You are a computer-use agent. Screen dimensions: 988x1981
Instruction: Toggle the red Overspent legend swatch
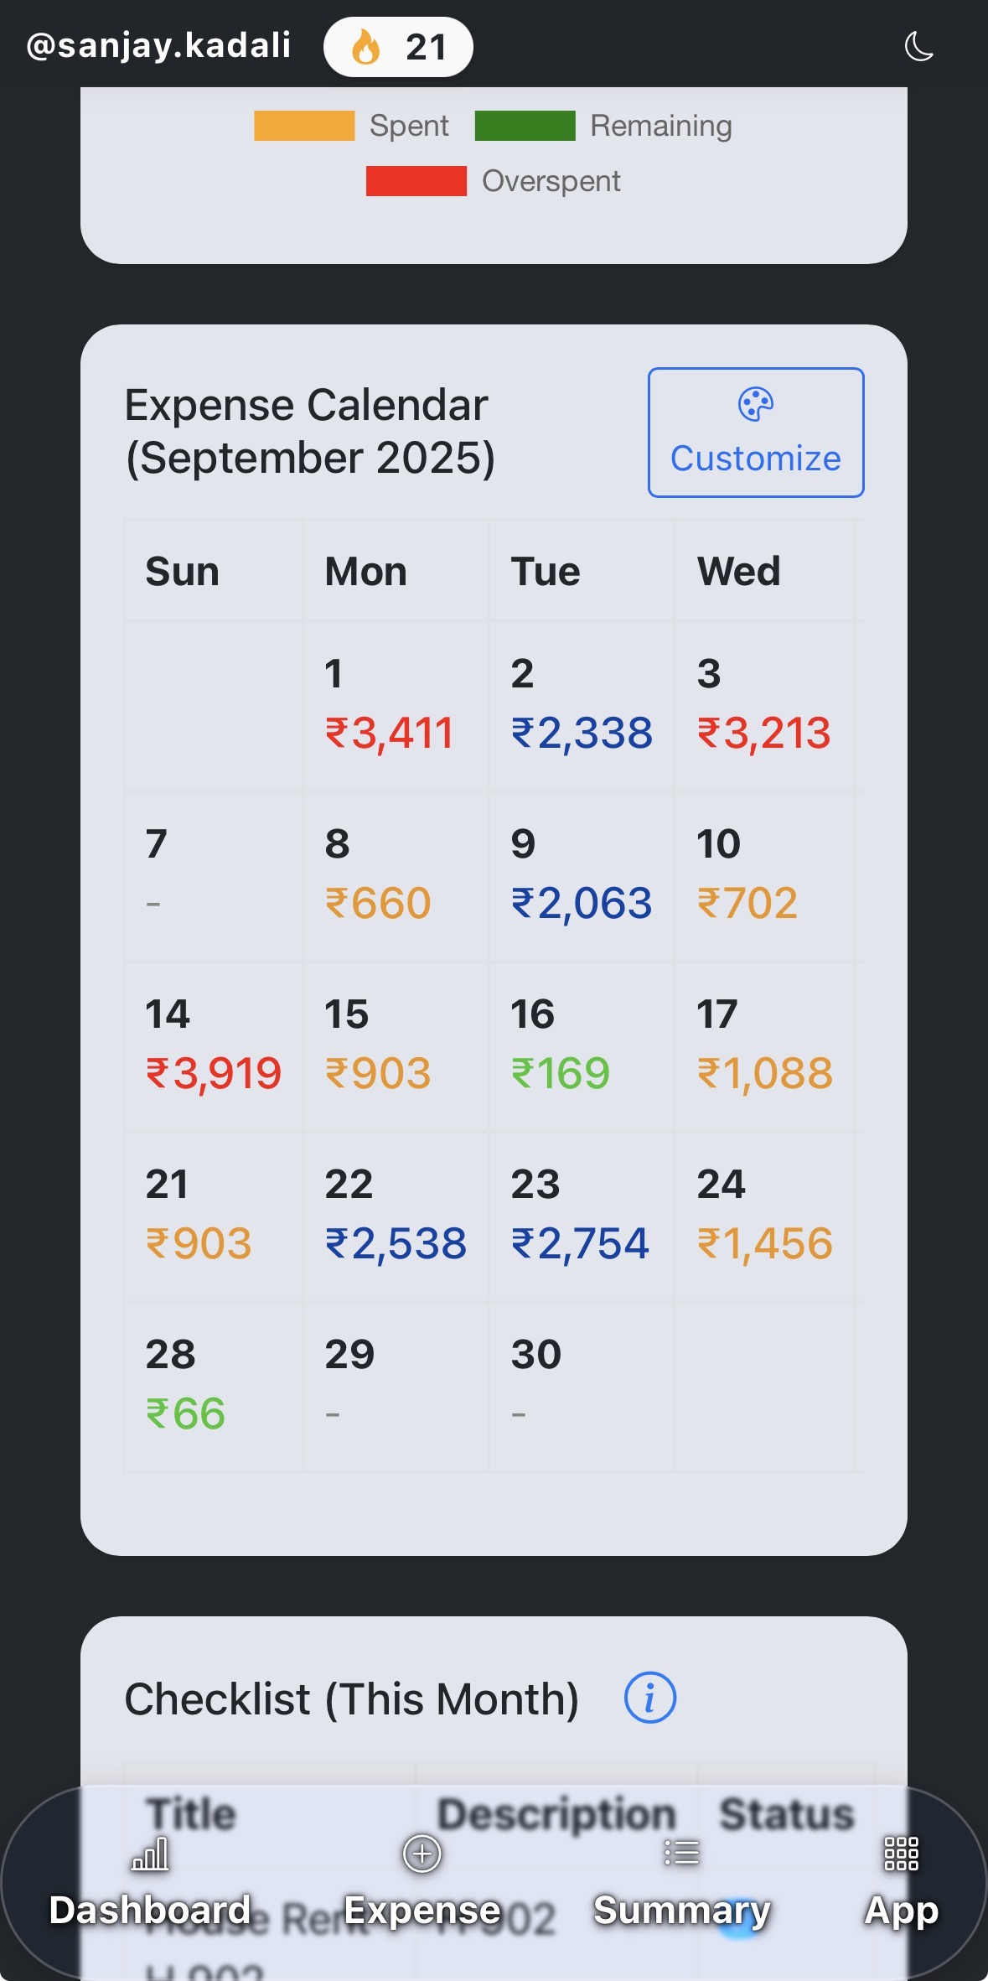click(416, 181)
